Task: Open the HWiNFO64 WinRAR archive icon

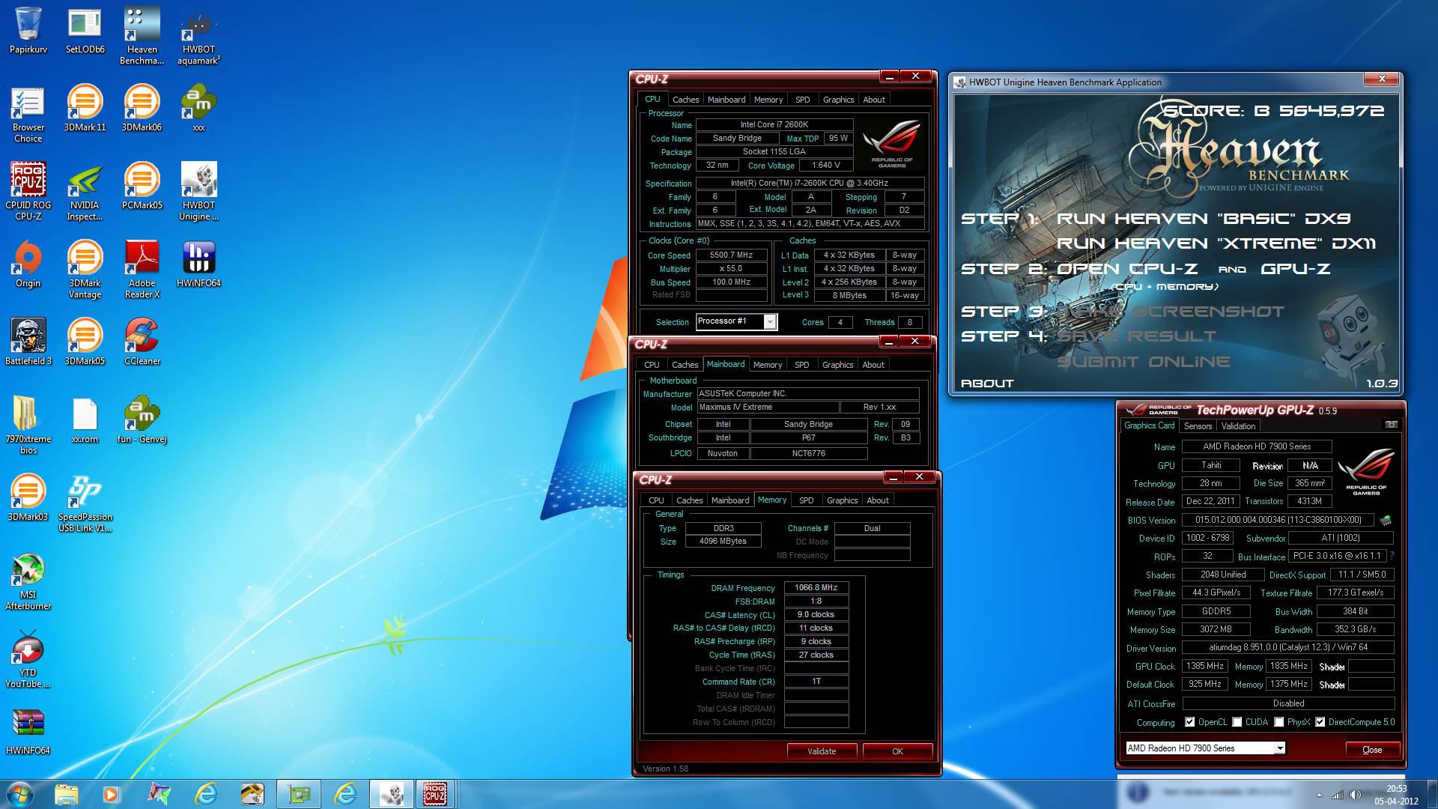Action: click(28, 731)
